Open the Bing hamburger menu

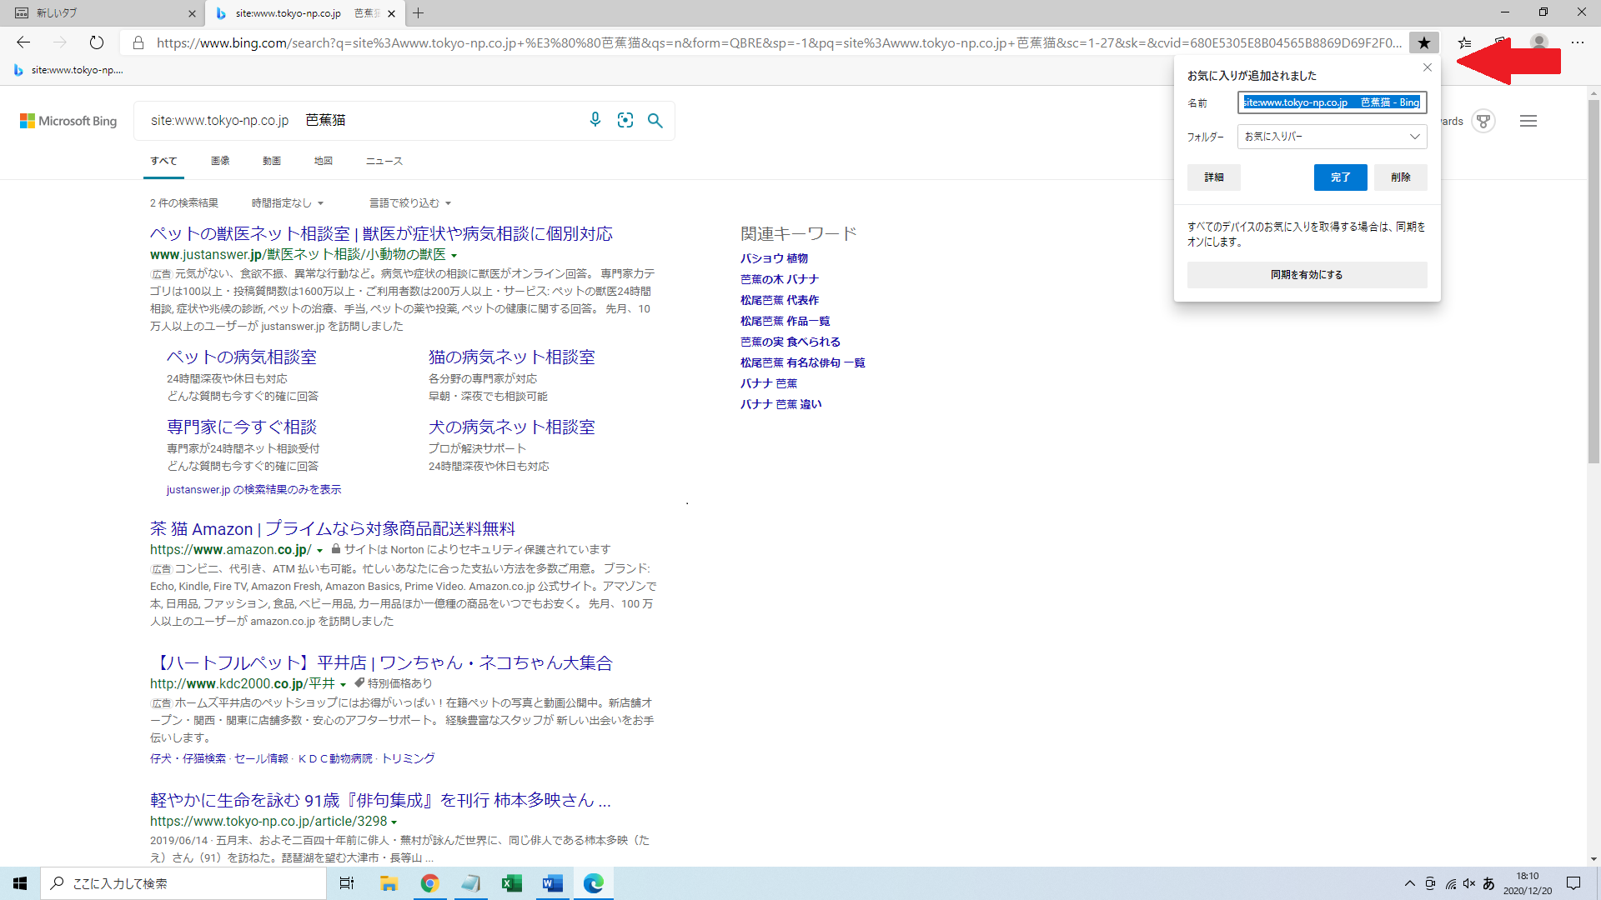[x=1528, y=121]
